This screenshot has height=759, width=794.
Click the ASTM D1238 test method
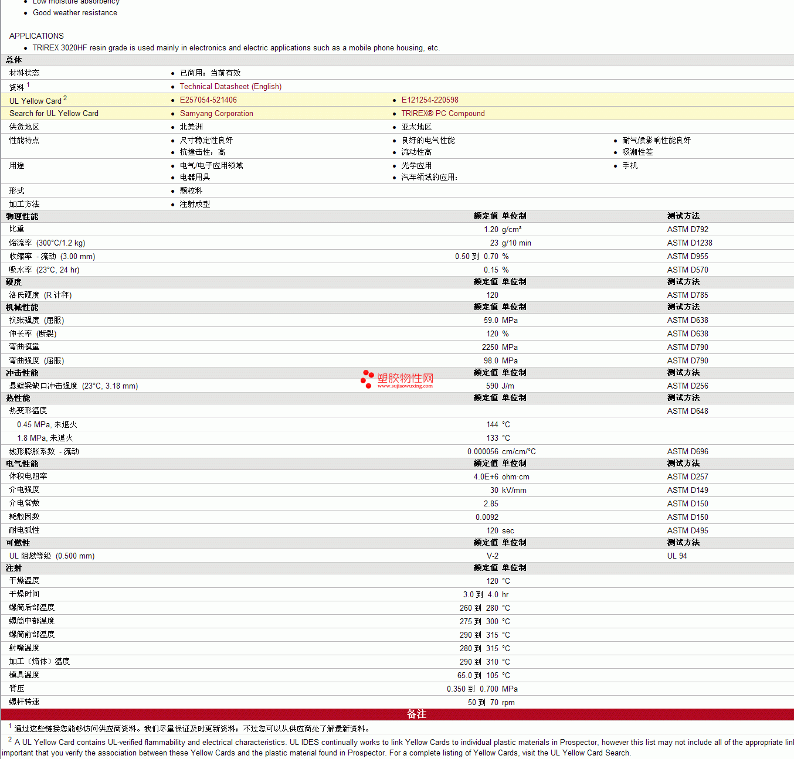pos(690,243)
